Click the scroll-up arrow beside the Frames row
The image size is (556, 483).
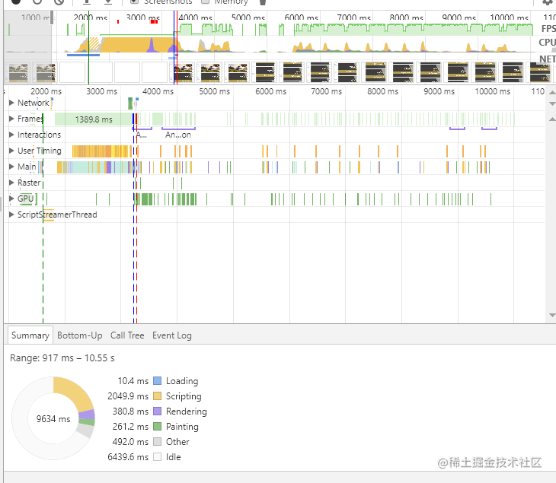(x=552, y=119)
